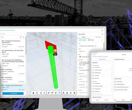Image resolution: width=132 pixels, height=110 pixels.
Task: Click the Explode model cube tool
Action: tap(56, 93)
